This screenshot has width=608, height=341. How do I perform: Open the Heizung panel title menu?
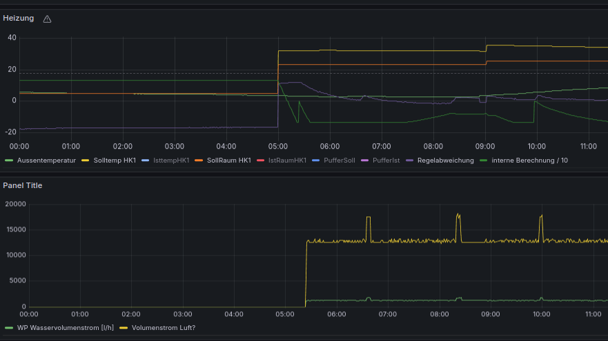(18, 18)
